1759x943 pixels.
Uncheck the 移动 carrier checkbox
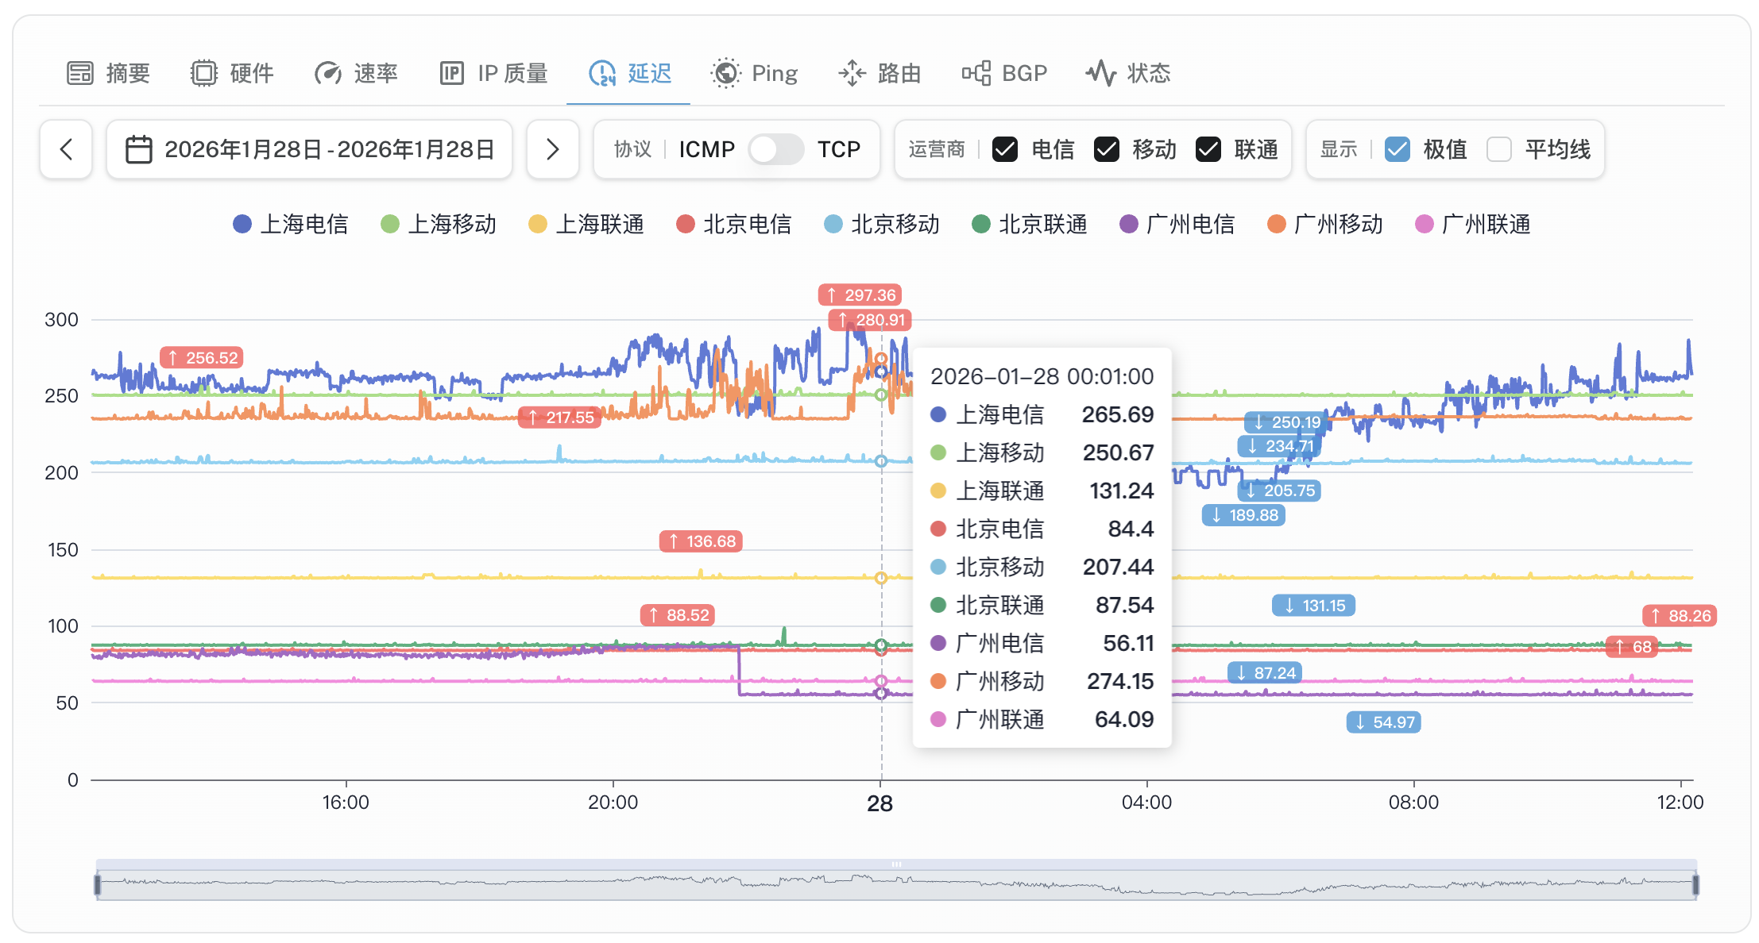(1107, 149)
